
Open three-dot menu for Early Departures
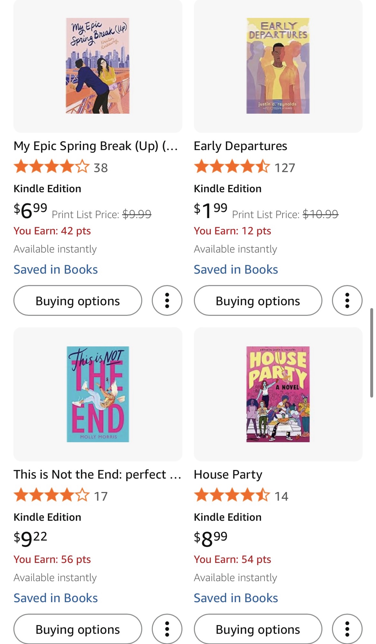347,300
